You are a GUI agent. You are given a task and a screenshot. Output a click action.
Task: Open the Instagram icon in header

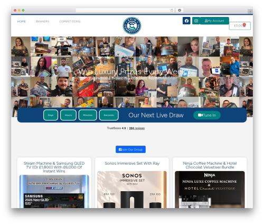pyautogui.click(x=196, y=21)
